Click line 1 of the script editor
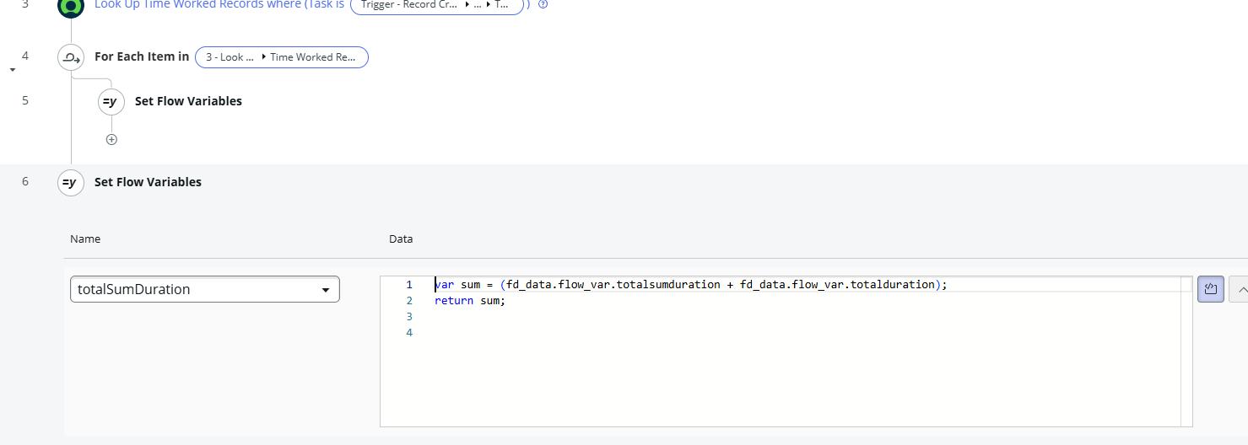The width and height of the screenshot is (1248, 445). (x=691, y=285)
